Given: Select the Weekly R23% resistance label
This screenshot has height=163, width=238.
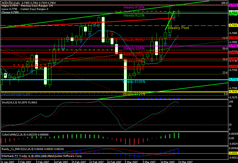Looking at the screenshot, I should [134, 16].
